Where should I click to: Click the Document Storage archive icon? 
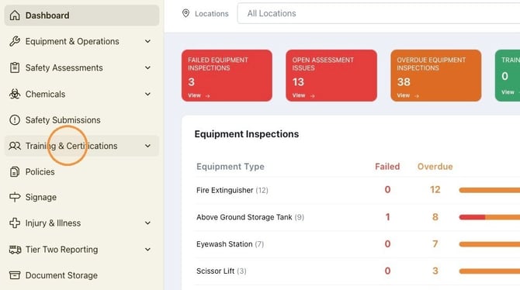(x=15, y=275)
